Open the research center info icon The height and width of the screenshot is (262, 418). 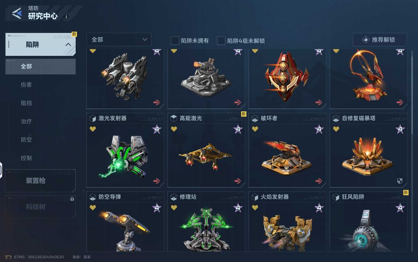[x=66, y=17]
